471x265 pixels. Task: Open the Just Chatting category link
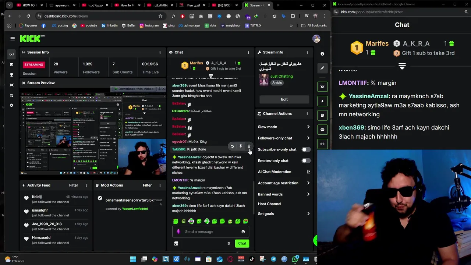(281, 76)
